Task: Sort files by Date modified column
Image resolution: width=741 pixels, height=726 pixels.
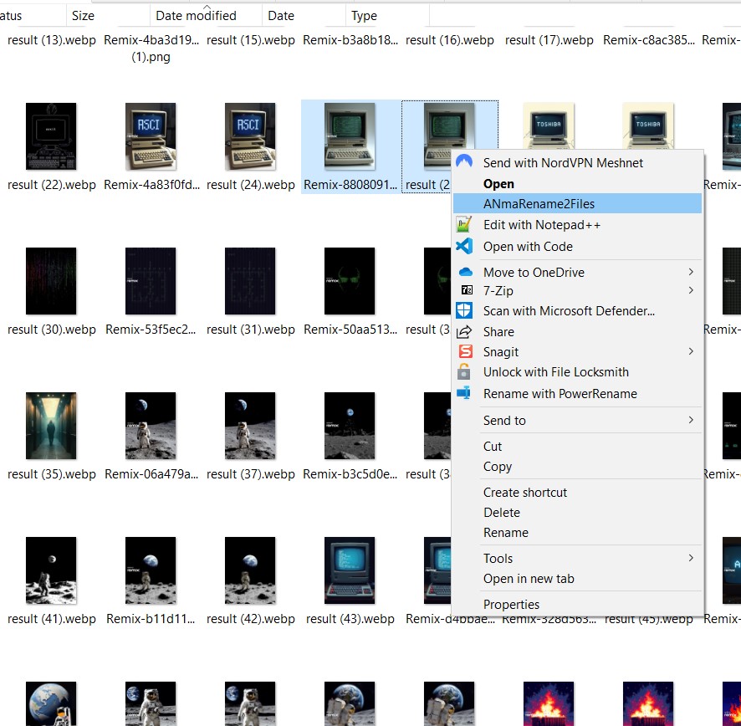Action: tap(196, 16)
